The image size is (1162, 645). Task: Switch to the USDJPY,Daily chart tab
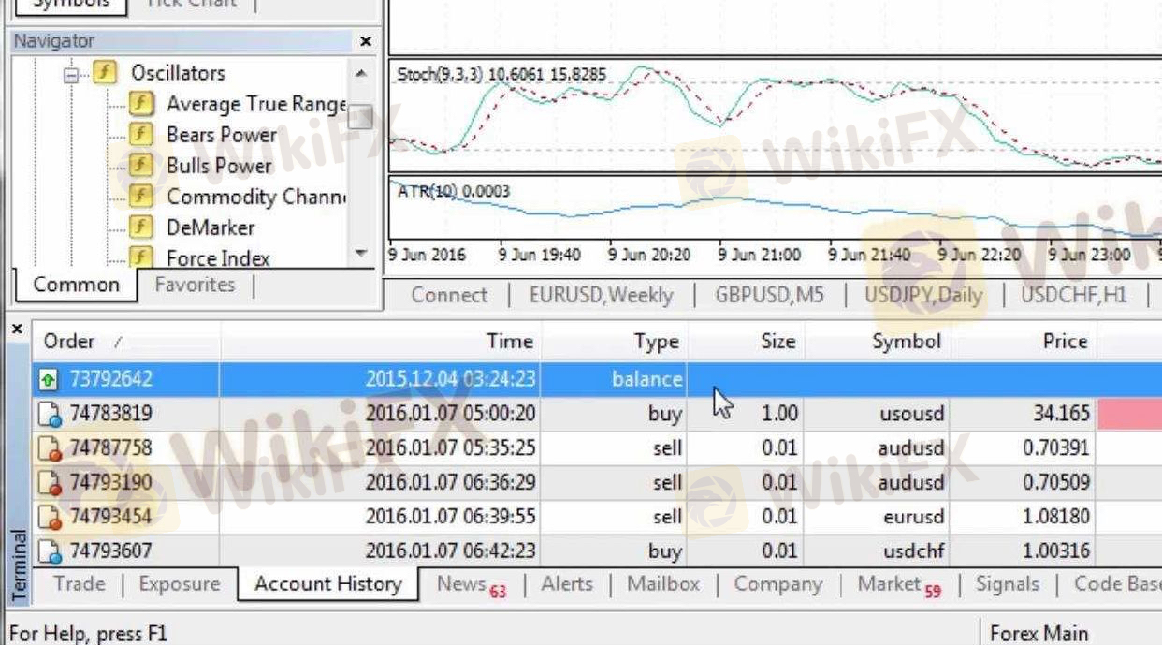(922, 295)
